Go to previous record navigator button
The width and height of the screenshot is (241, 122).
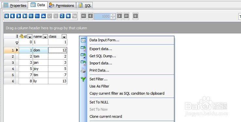[x=12, y=16]
